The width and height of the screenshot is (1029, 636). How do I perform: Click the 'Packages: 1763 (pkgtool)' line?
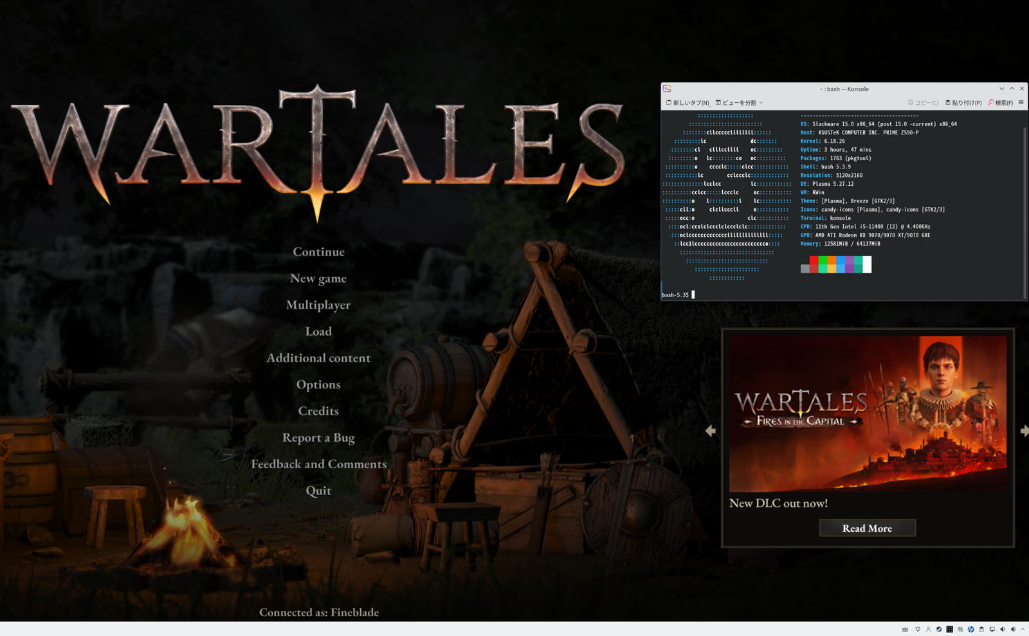point(836,158)
